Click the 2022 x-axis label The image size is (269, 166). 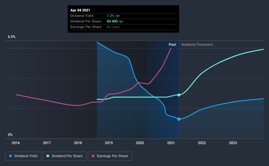point(202,143)
